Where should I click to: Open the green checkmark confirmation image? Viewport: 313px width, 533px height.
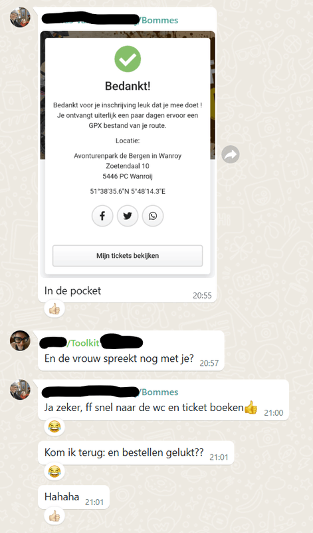128,59
